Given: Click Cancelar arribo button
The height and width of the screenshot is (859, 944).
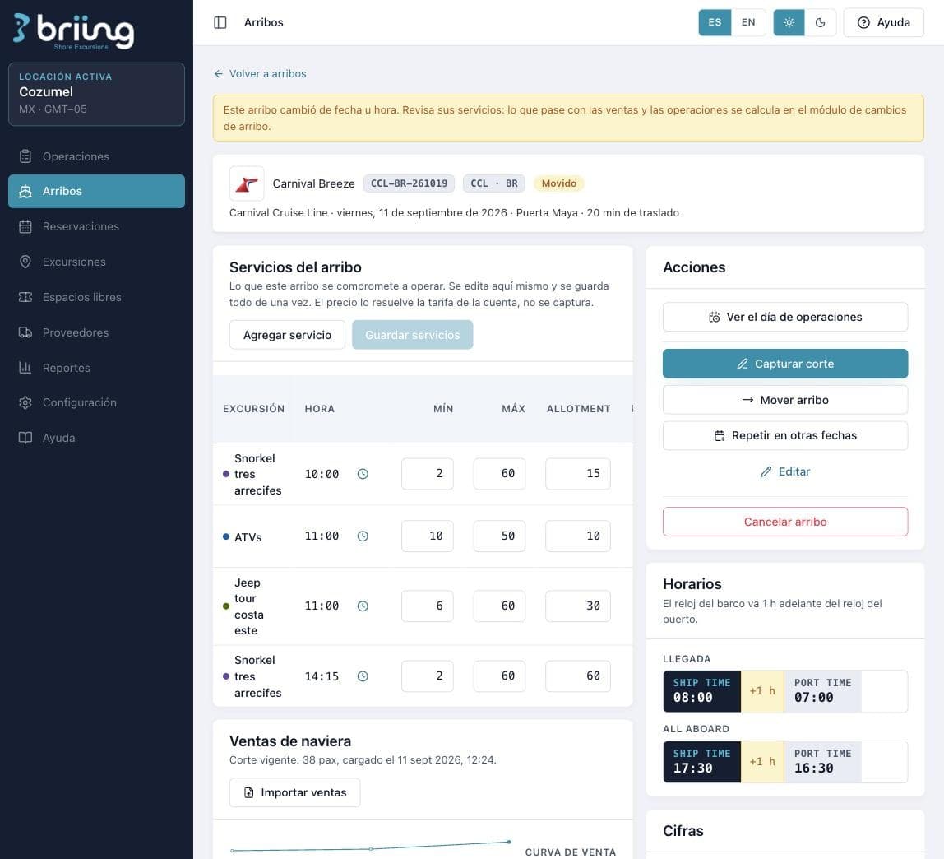Looking at the screenshot, I should pos(785,522).
